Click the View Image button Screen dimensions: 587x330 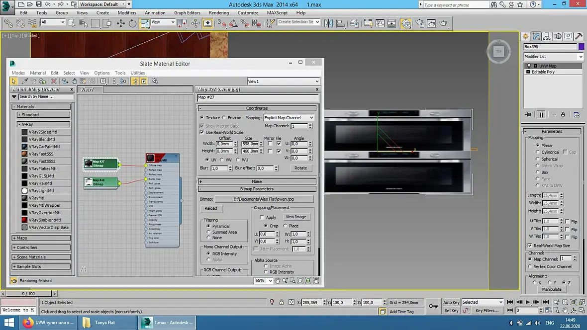click(295, 217)
